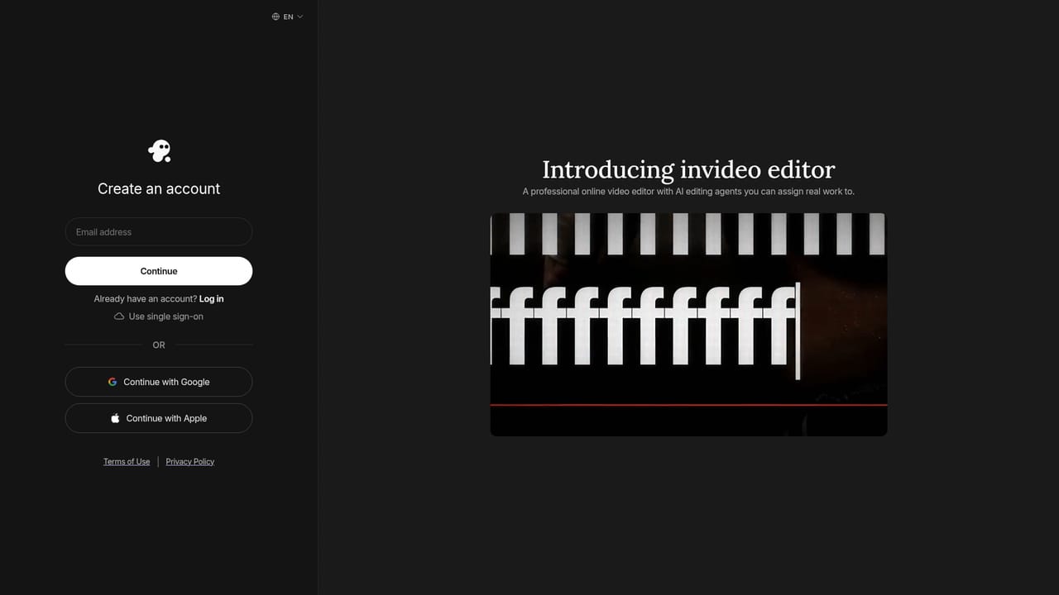Choose Use single sign-on
The width and height of the screenshot is (1059, 595).
click(159, 317)
